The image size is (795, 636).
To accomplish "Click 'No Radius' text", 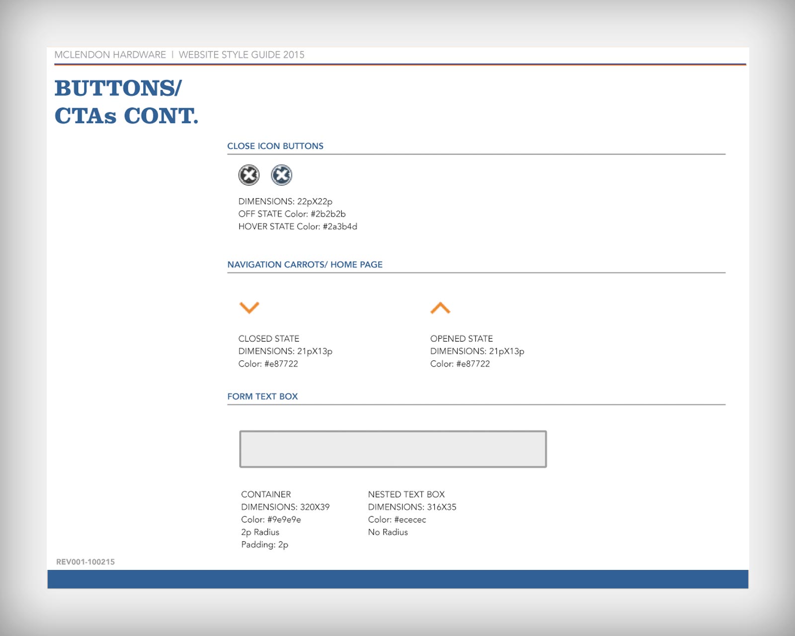I will click(388, 532).
